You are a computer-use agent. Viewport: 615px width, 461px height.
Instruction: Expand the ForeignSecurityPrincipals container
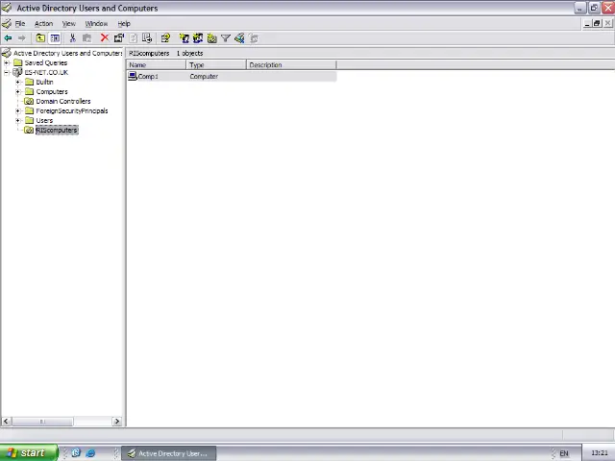(17, 111)
